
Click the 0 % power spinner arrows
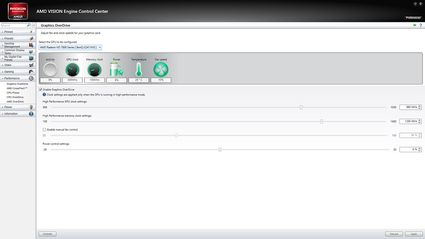point(420,149)
